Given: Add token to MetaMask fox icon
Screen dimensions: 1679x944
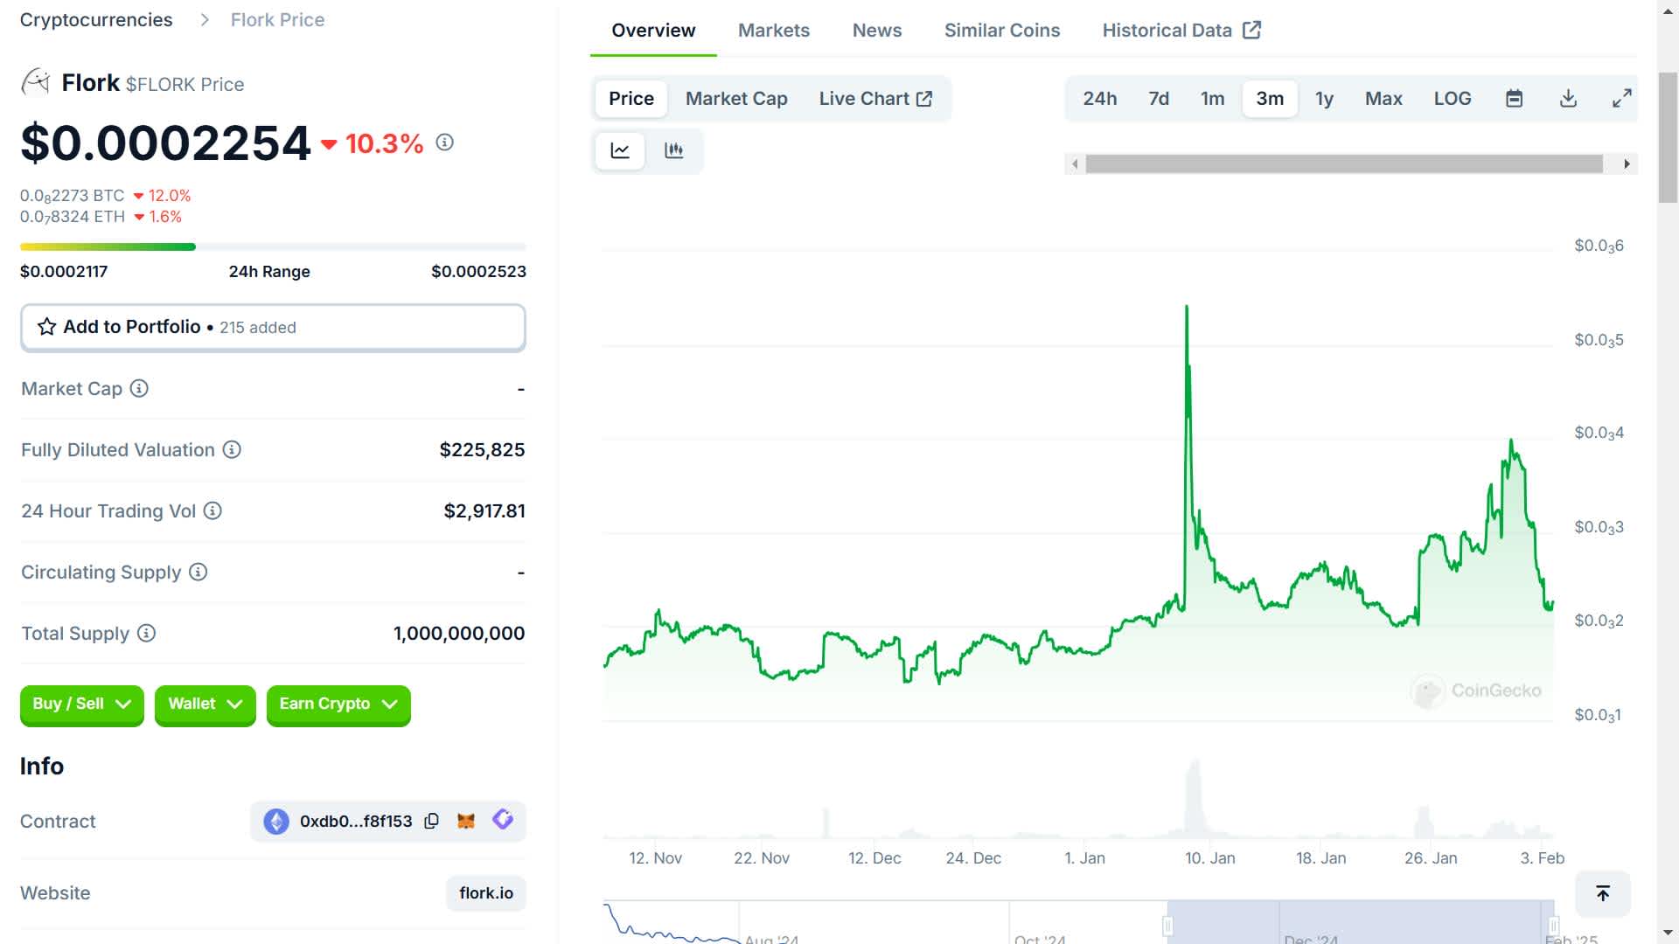Looking at the screenshot, I should 466,821.
